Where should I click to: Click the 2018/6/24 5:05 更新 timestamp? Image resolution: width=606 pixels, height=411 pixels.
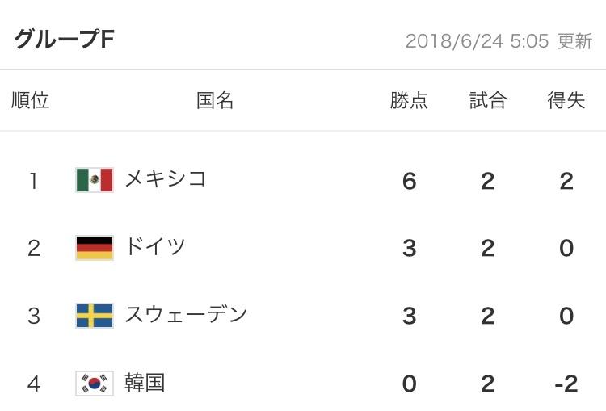pos(499,41)
